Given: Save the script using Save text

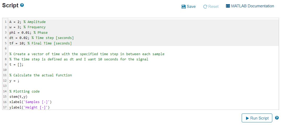Looking at the screenshot, I should pyautogui.click(x=191, y=7).
